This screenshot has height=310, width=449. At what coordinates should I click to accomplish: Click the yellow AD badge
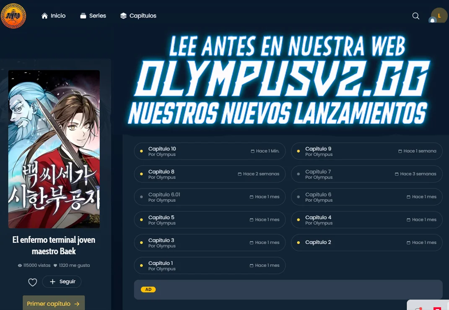point(148,289)
